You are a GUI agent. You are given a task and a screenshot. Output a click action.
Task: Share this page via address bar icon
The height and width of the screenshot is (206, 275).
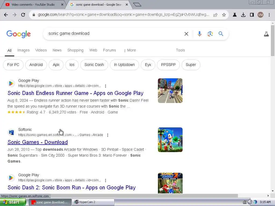[215, 15]
